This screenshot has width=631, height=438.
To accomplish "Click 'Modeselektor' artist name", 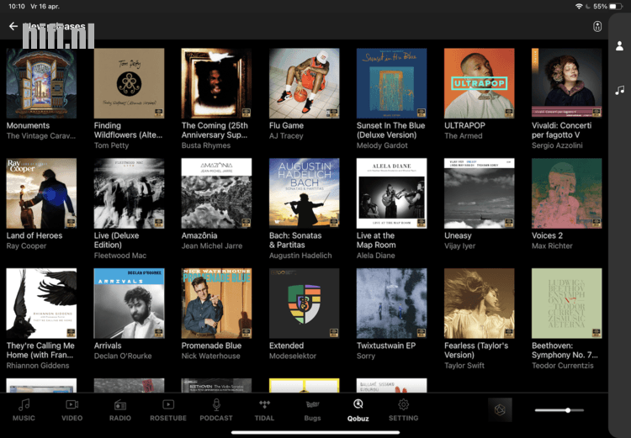I will coord(293,356).
